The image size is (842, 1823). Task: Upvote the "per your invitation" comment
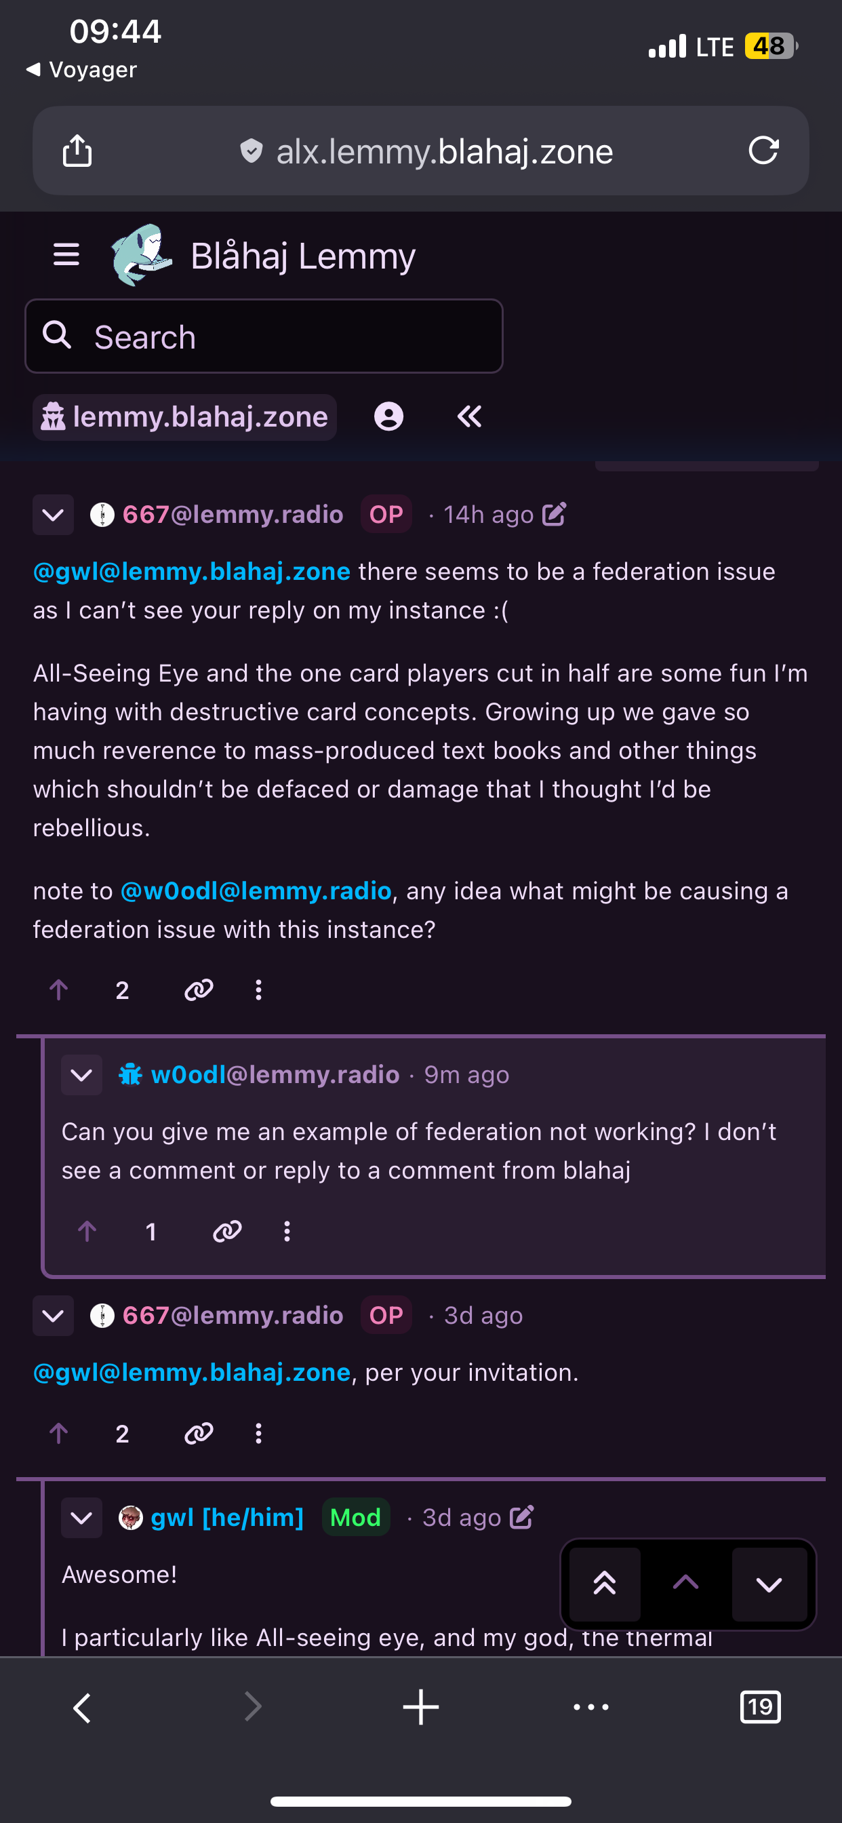pos(59,1433)
